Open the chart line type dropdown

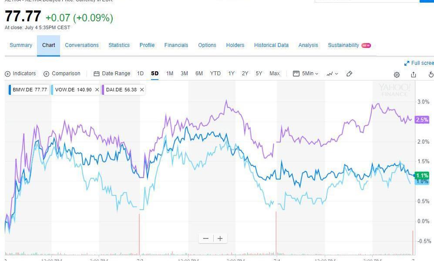tap(333, 74)
